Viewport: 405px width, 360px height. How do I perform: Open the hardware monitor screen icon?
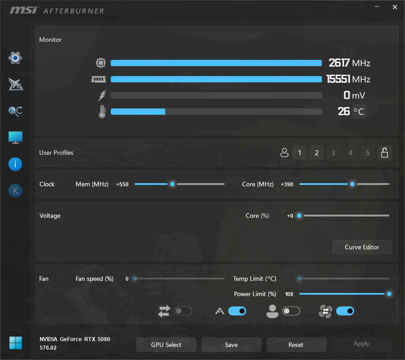[15, 138]
